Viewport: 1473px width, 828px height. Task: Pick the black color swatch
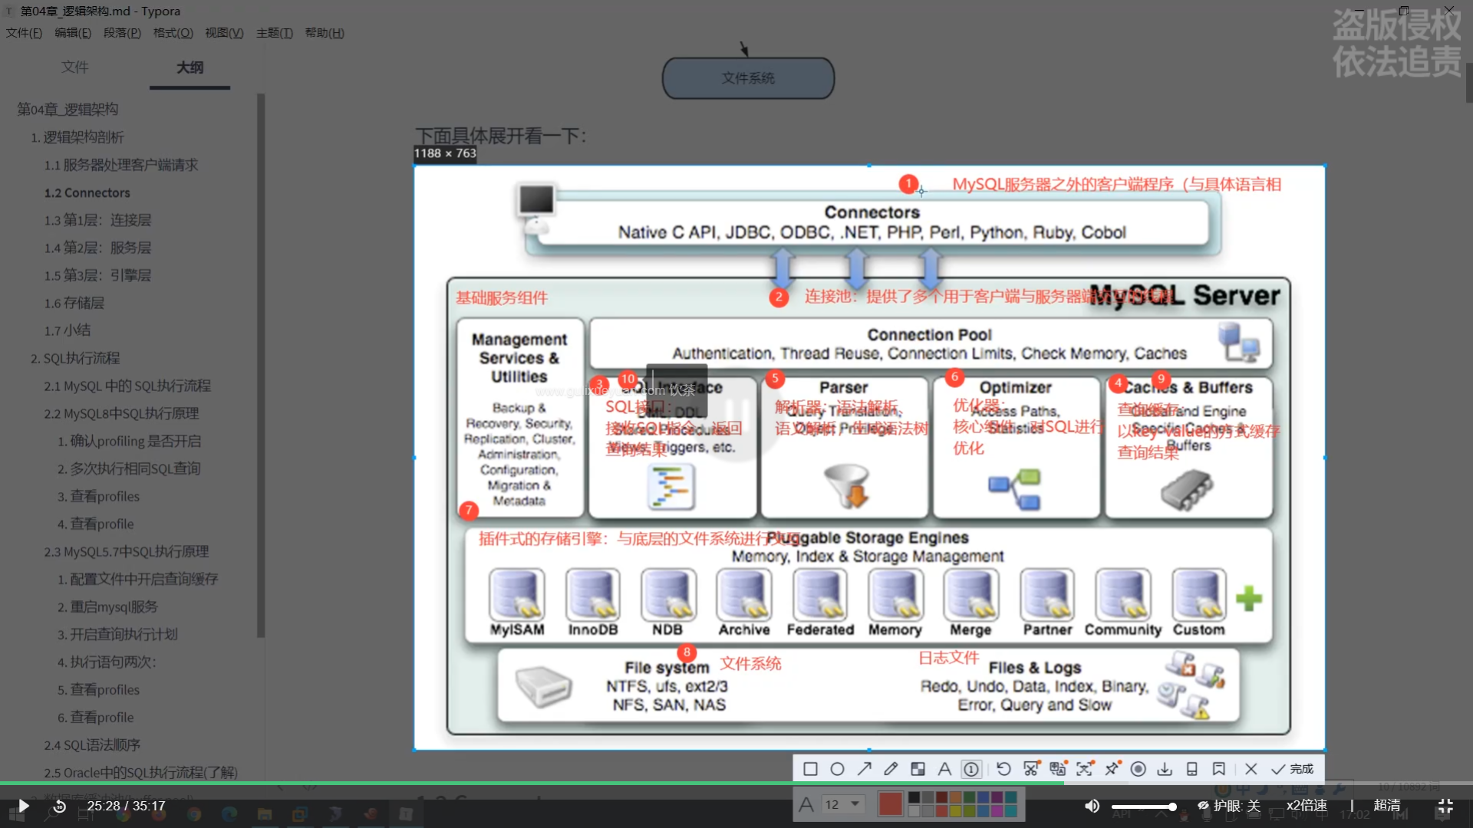914,798
